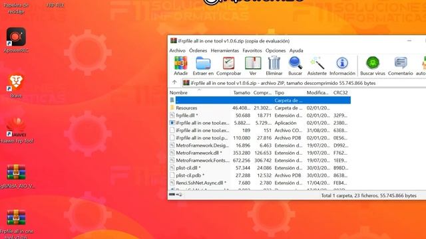Select the FRP FILE desktop icon
This screenshot has width=426, height=239.
[x=55, y=5]
